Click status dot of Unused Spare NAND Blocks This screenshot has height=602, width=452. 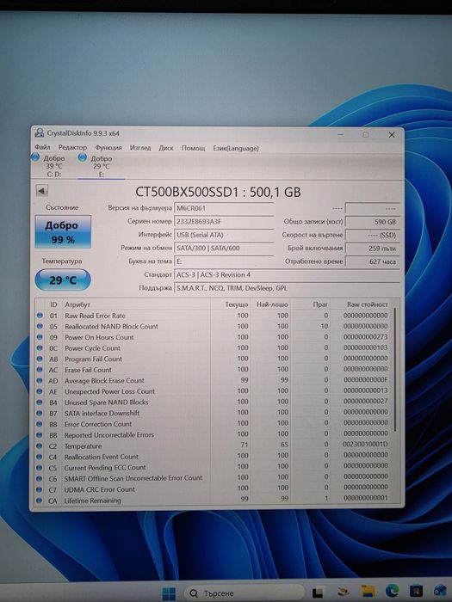click(40, 402)
